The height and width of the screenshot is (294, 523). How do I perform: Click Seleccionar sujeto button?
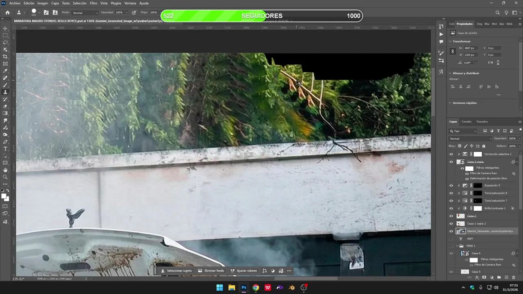176,271
